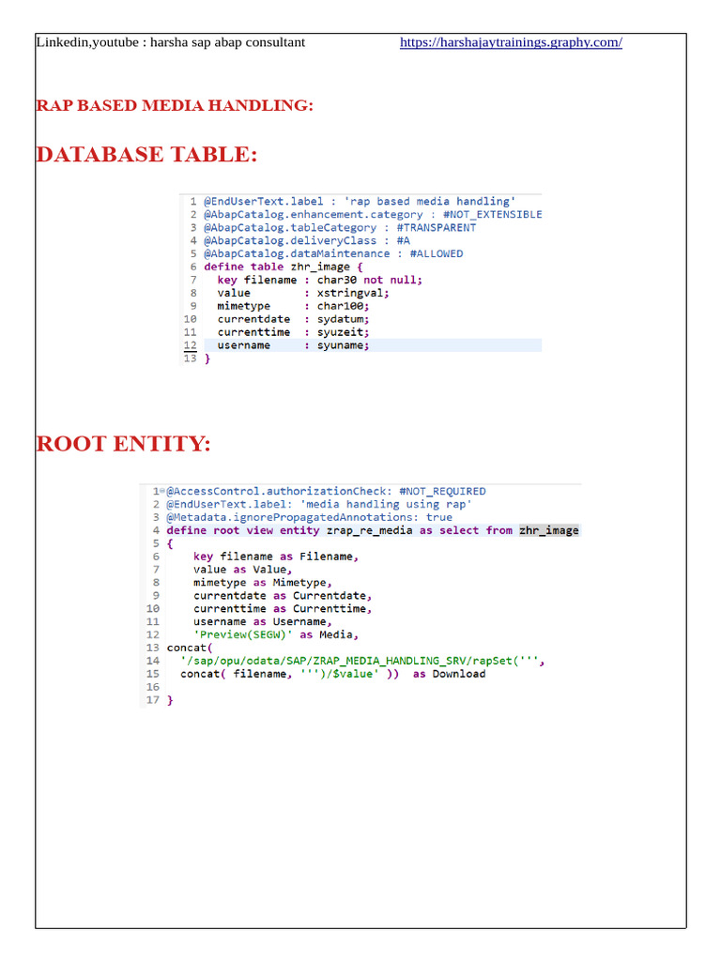Click the 'Preview(SEGW)' as Media line

pyautogui.click(x=276, y=635)
